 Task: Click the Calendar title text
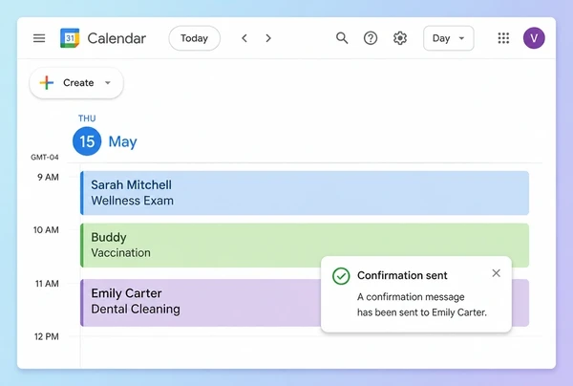click(x=117, y=38)
